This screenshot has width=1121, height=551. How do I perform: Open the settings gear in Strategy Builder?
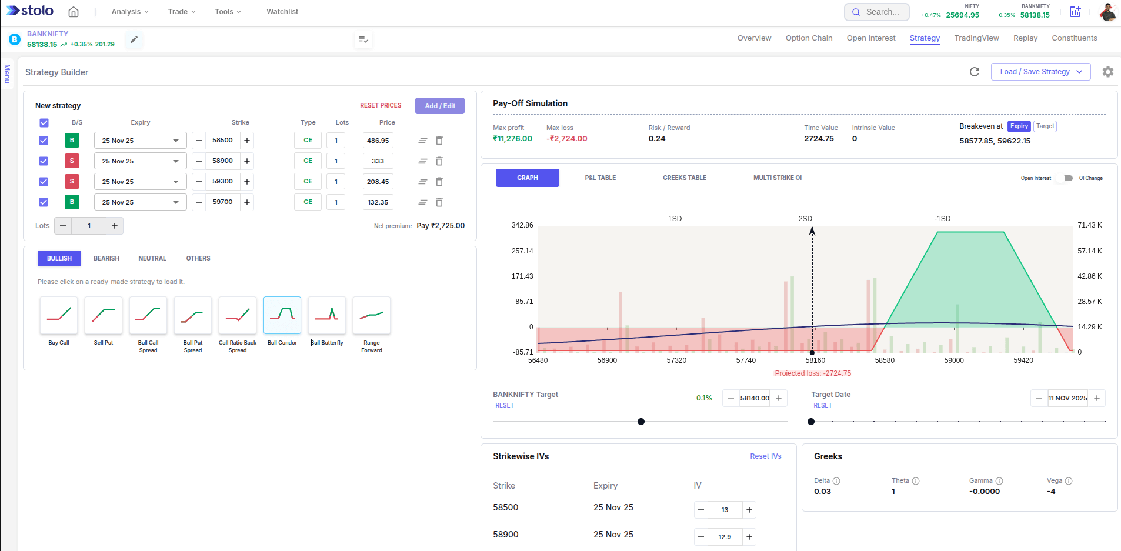1107,72
